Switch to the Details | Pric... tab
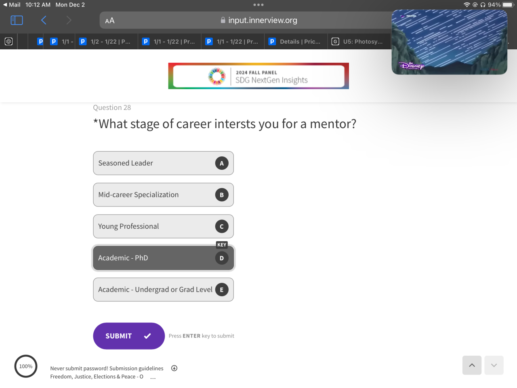The height and width of the screenshot is (388, 517). coord(295,42)
